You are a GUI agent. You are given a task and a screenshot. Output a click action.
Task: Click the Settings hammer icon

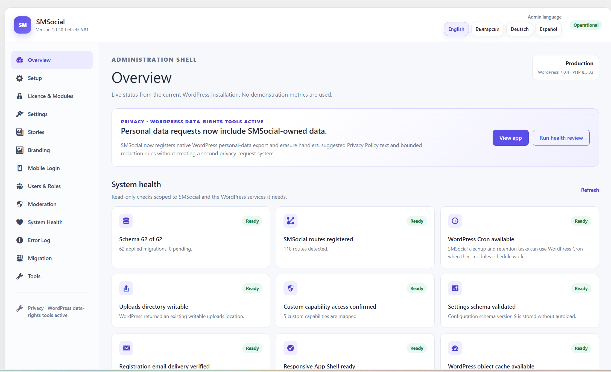(x=20, y=114)
